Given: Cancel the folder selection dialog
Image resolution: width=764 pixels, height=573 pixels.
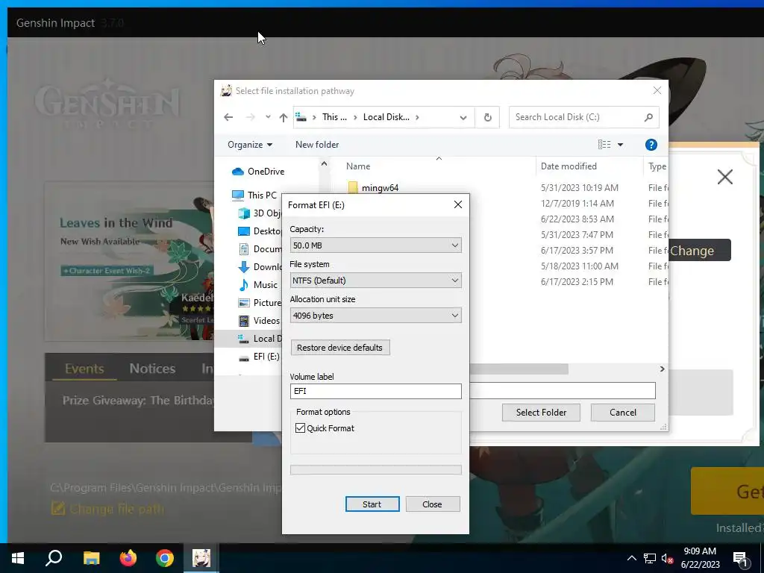Looking at the screenshot, I should (623, 413).
